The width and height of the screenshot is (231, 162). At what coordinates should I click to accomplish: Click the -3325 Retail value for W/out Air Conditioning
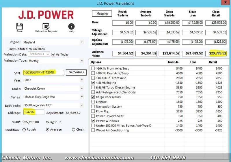[218, 130]
